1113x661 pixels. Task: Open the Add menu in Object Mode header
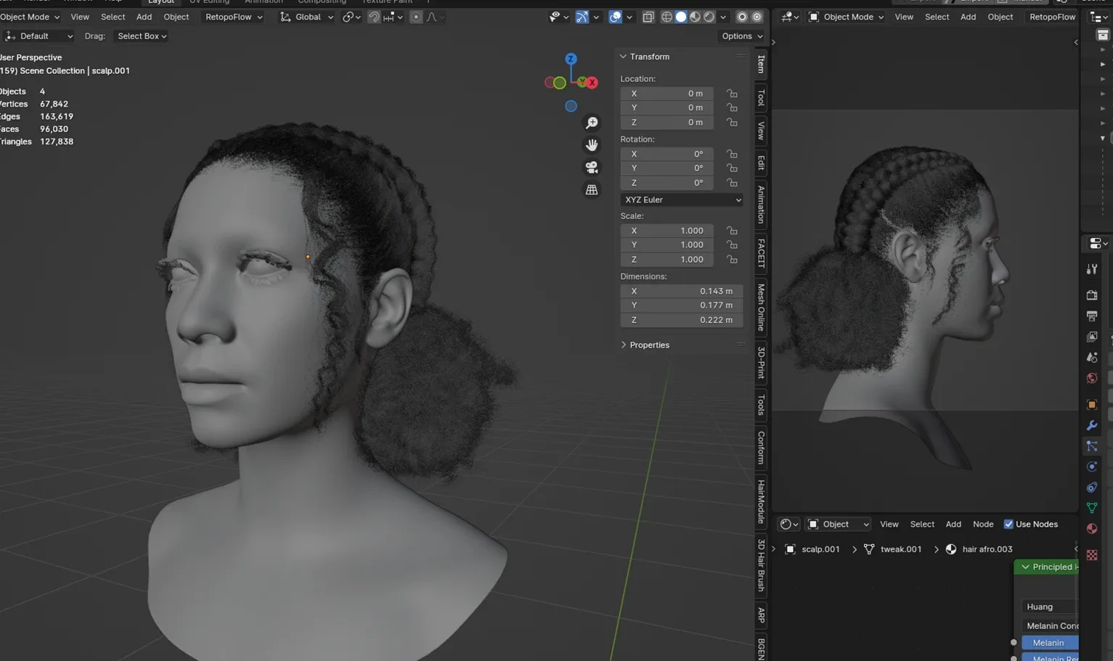pos(144,17)
